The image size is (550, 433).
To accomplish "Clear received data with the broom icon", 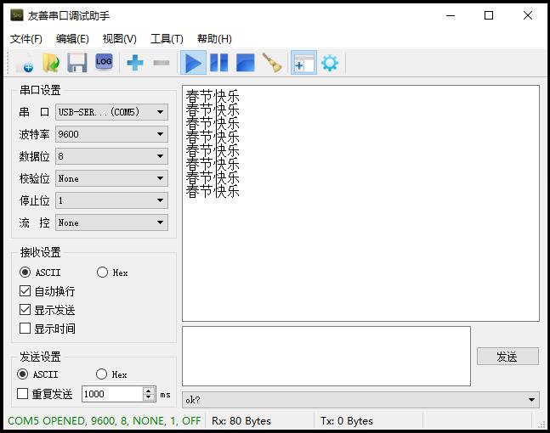I will coord(272,63).
